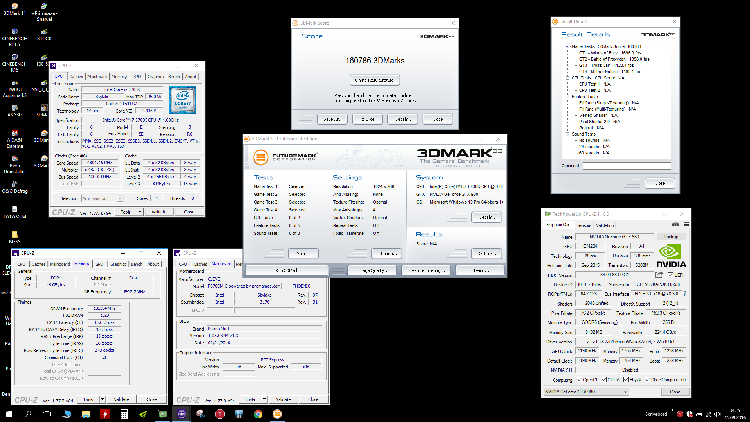Click into the Comment field in Result Details
The width and height of the screenshot is (750, 422).
627,166
